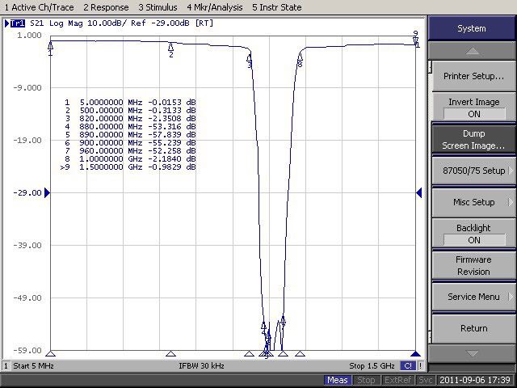517x388 pixels.
Task: Click marker 3 triangle on trace
Action: click(x=250, y=58)
